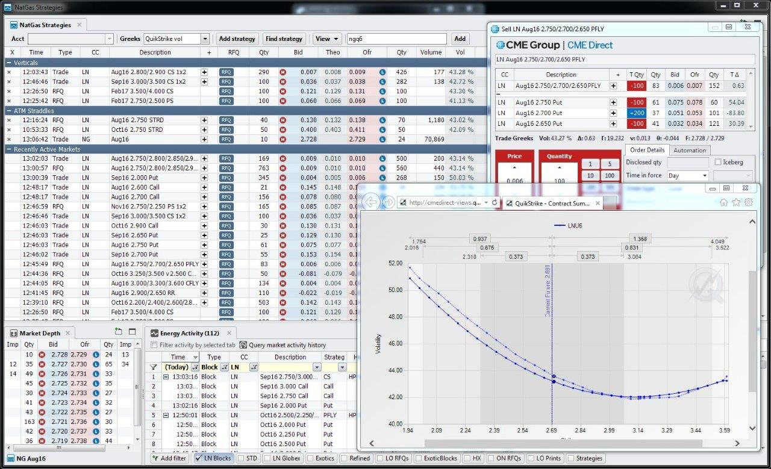
Task: Enable the LO RFQs filter checkbox
Action: pos(380,458)
